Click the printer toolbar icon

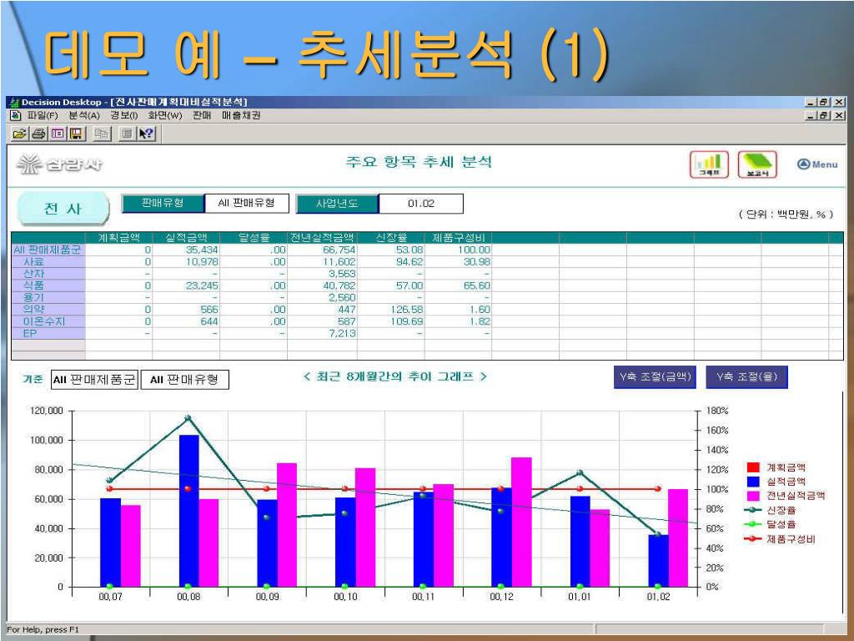coord(38,134)
